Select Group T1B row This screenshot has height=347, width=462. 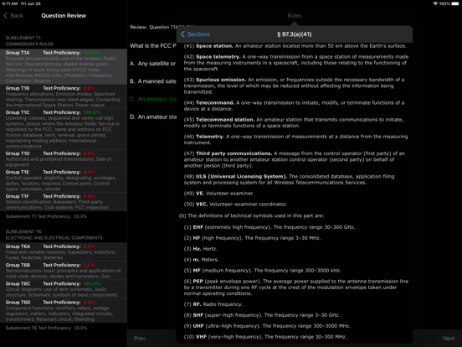pos(64,96)
